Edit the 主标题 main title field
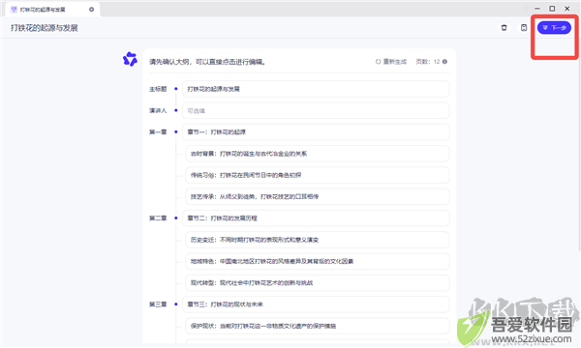 click(316, 89)
